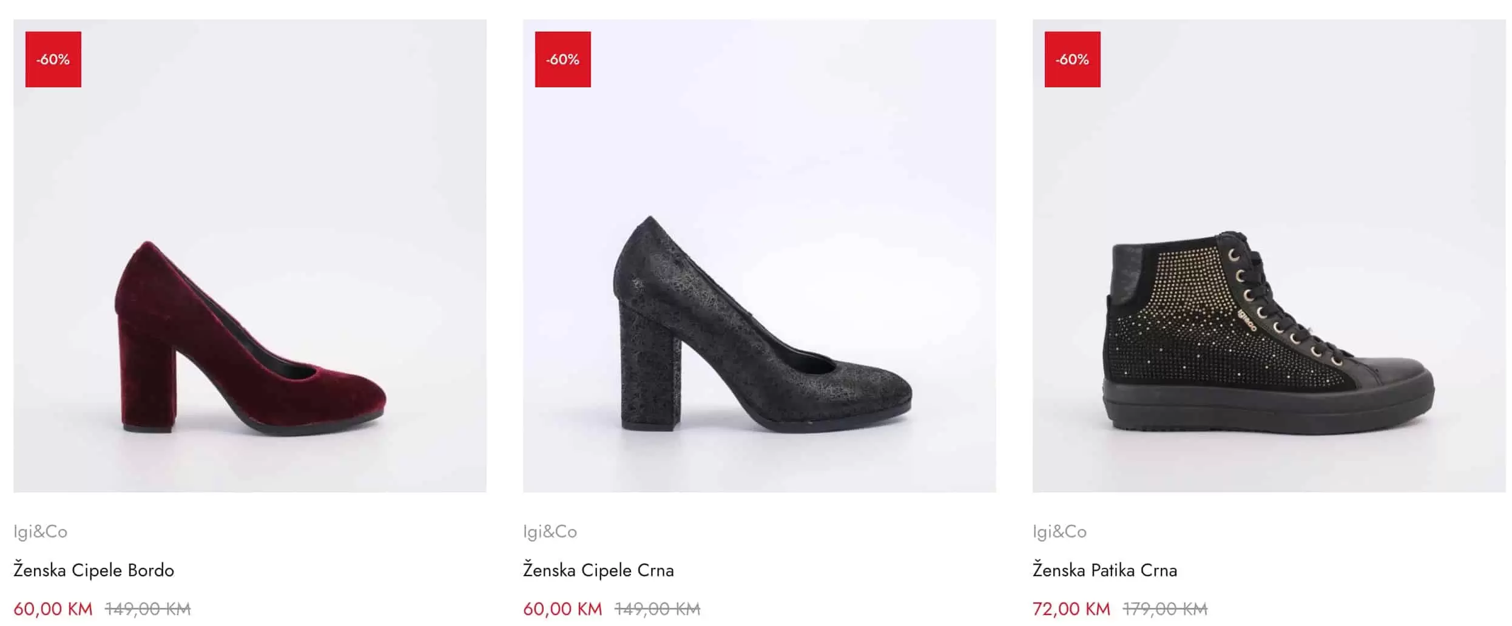1512x626 pixels.
Task: Open the black textured pump product image
Action: click(x=759, y=255)
